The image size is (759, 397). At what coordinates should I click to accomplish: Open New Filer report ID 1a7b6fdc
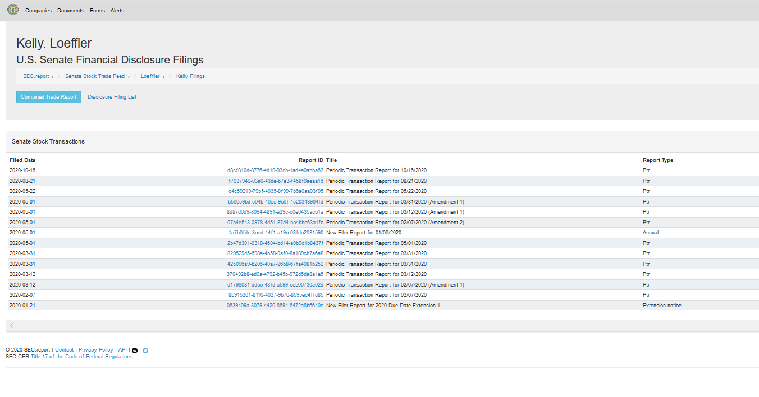[x=276, y=233]
